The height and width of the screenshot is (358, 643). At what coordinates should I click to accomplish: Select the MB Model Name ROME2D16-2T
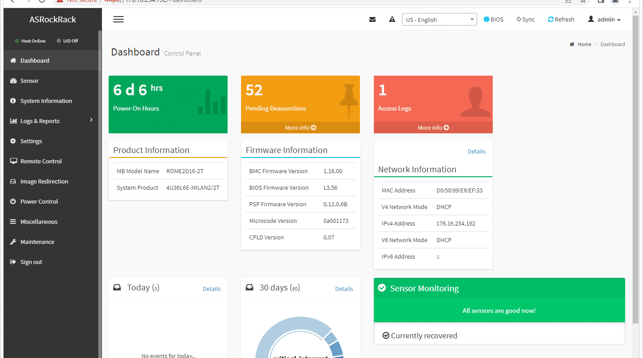185,171
